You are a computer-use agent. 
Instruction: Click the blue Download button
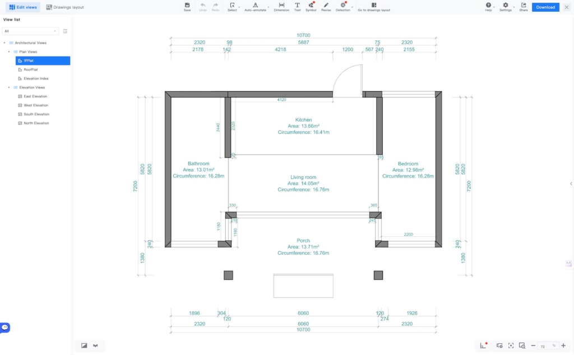(545, 7)
